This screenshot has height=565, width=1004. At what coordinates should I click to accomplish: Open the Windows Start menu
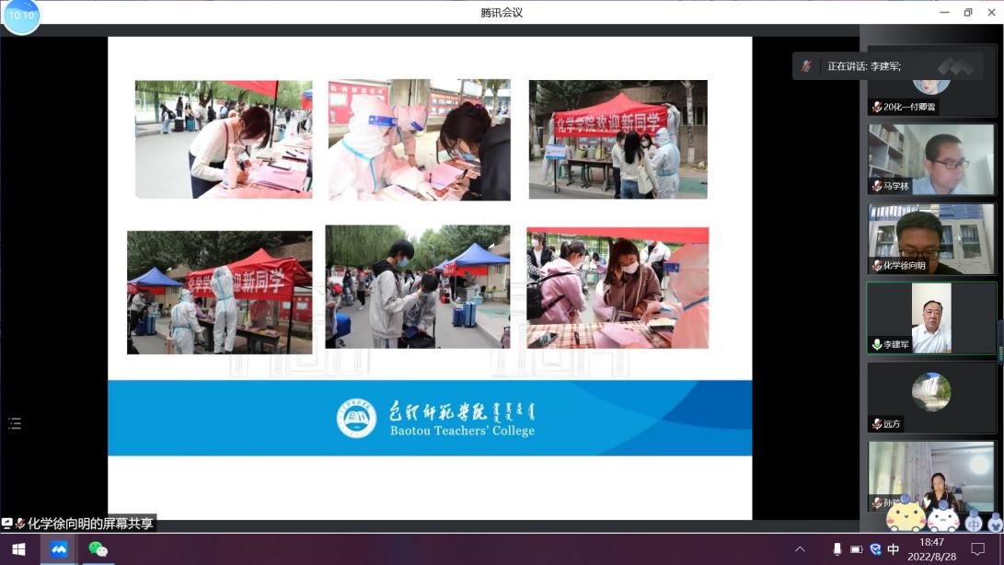point(18,549)
